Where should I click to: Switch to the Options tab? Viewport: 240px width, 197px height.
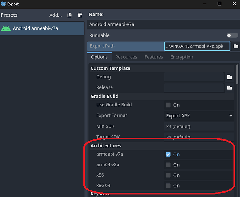(99, 57)
